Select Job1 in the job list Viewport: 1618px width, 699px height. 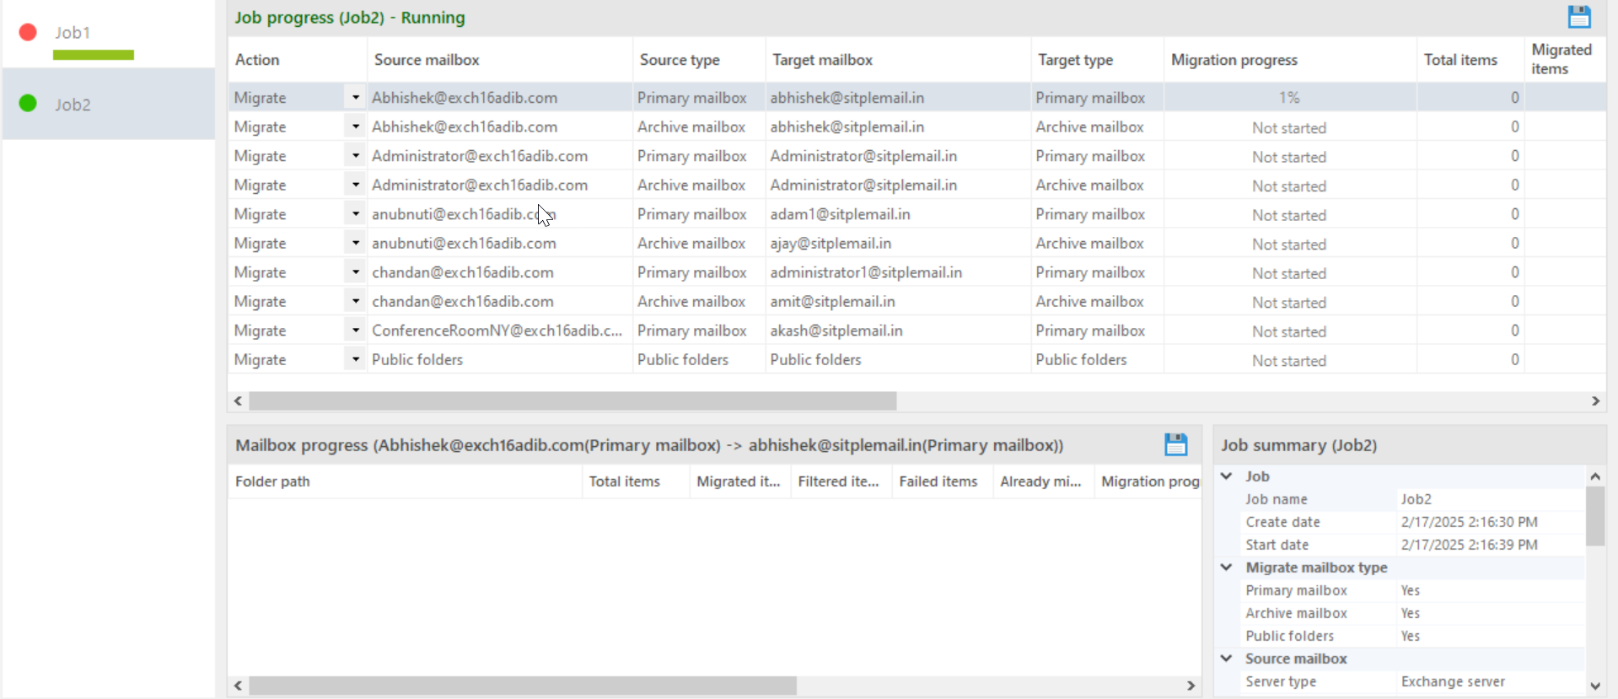(x=108, y=34)
